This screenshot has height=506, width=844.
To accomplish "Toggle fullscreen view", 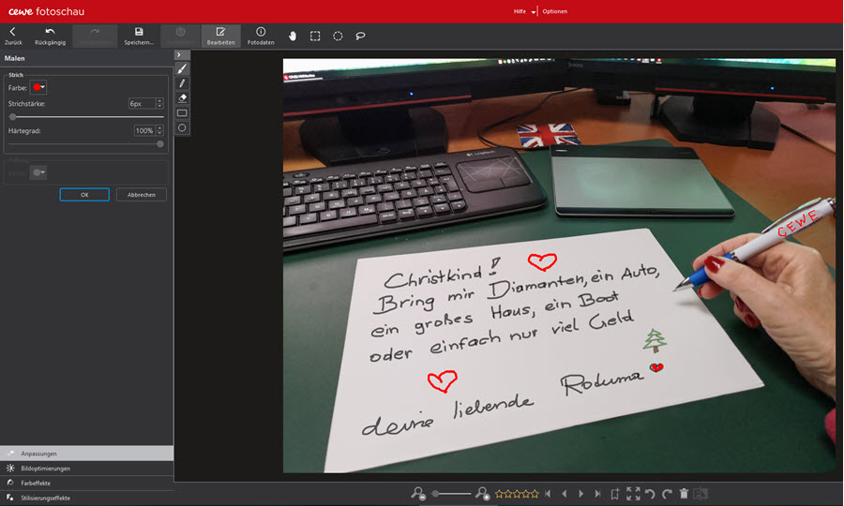I will click(633, 493).
